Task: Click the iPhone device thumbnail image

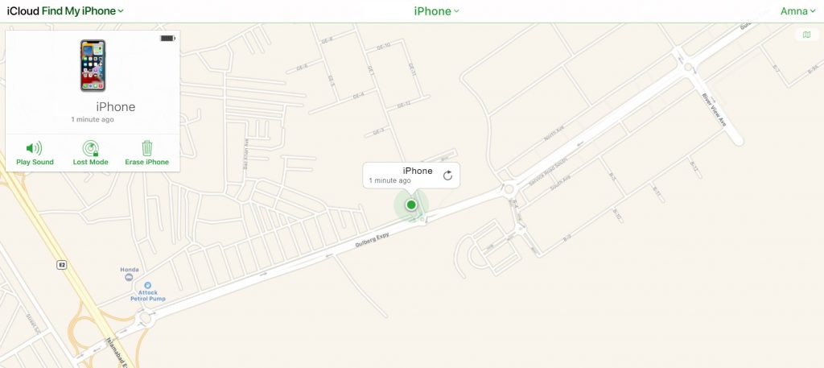Action: coord(93,66)
